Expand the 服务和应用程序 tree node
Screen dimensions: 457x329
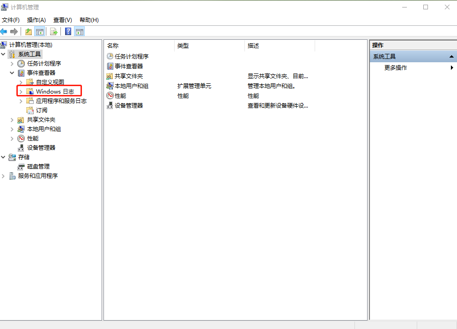[x=3, y=176]
